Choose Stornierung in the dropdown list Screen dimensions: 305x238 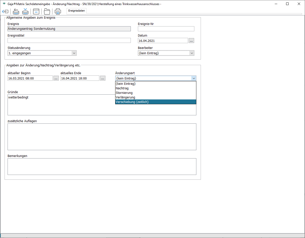pyautogui.click(x=124, y=93)
